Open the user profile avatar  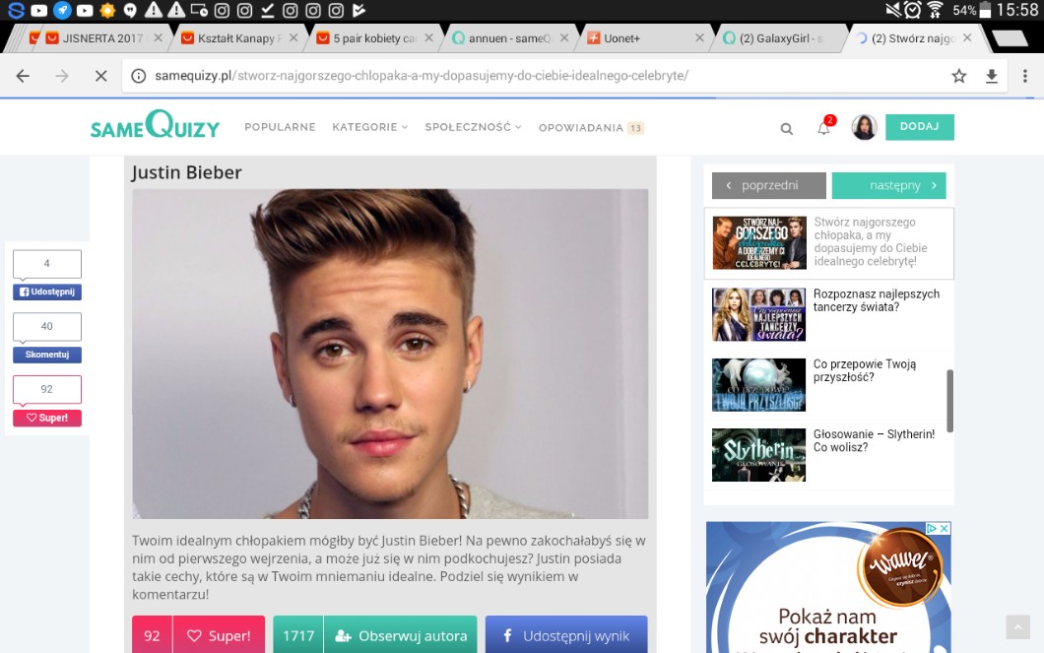tap(864, 127)
